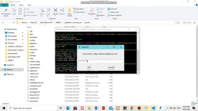
Task: Click the OpenSSH password input field
Action: tap(100, 61)
